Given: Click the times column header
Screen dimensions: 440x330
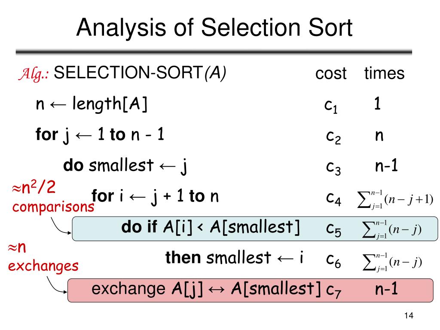Looking at the screenshot, I should click(x=385, y=73).
